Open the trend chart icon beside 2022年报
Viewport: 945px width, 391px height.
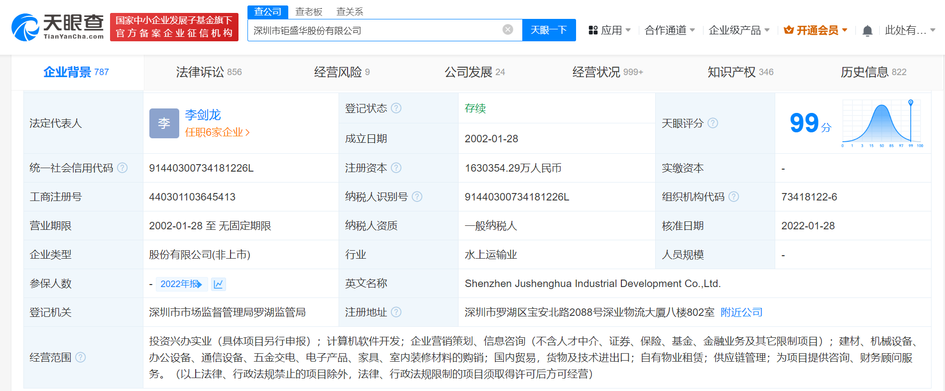click(218, 284)
